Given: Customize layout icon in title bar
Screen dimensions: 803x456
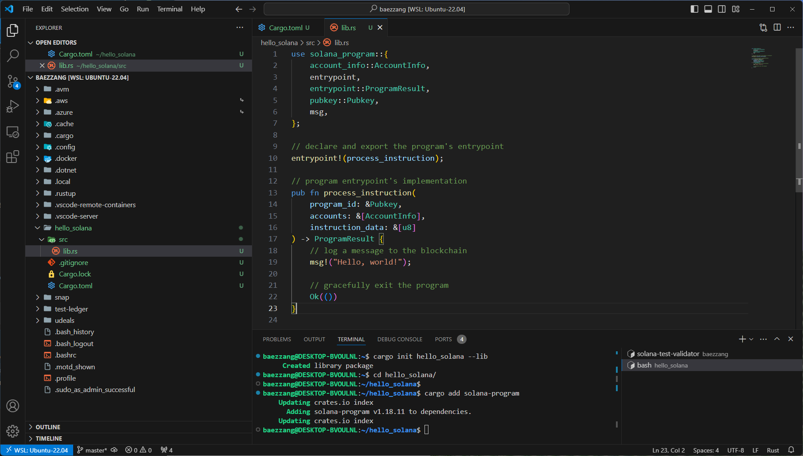Looking at the screenshot, I should (x=736, y=9).
